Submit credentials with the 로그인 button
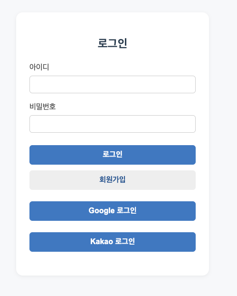237x296 pixels. tap(113, 155)
